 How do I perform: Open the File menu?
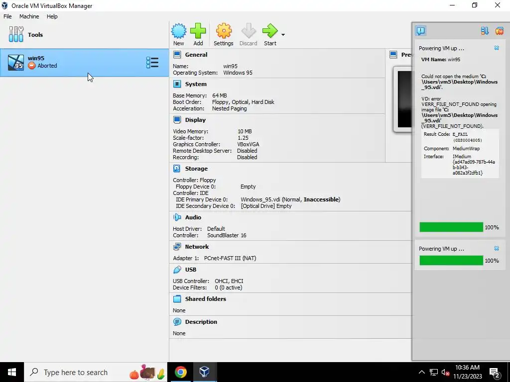click(7, 16)
